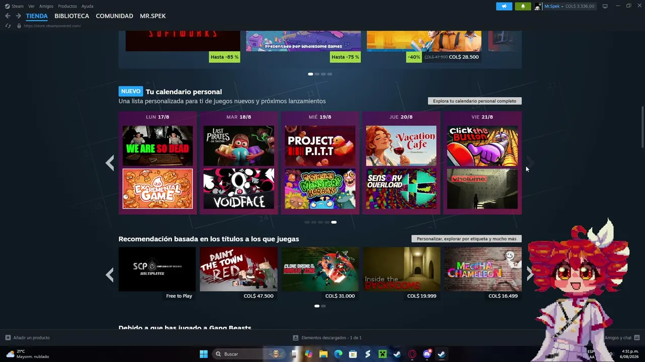The width and height of the screenshot is (645, 362).
Task: Open Copilot from the taskbar
Action: 308,354
